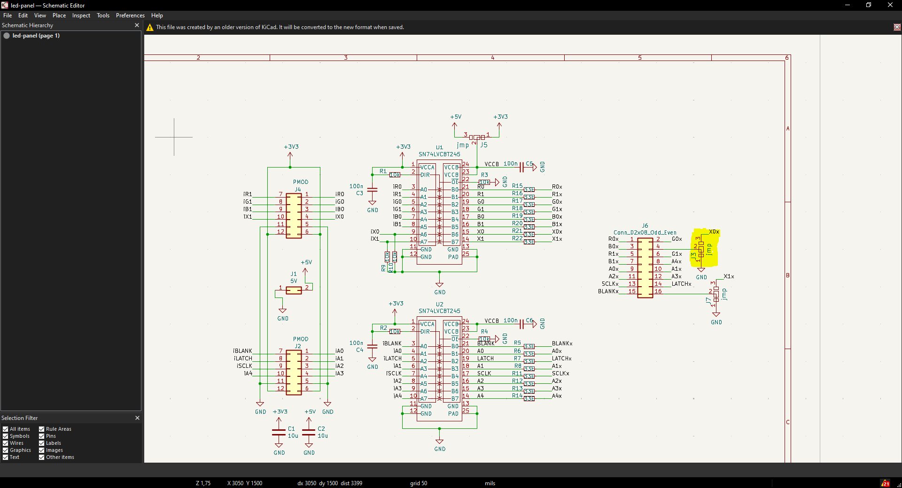This screenshot has height=488, width=902.
Task: Disable the Rule Areas selection filter
Action: (x=42, y=429)
